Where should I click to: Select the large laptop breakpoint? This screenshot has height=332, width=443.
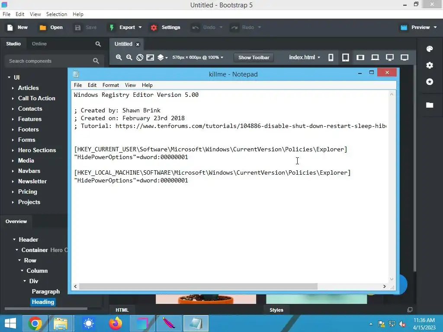(375, 57)
